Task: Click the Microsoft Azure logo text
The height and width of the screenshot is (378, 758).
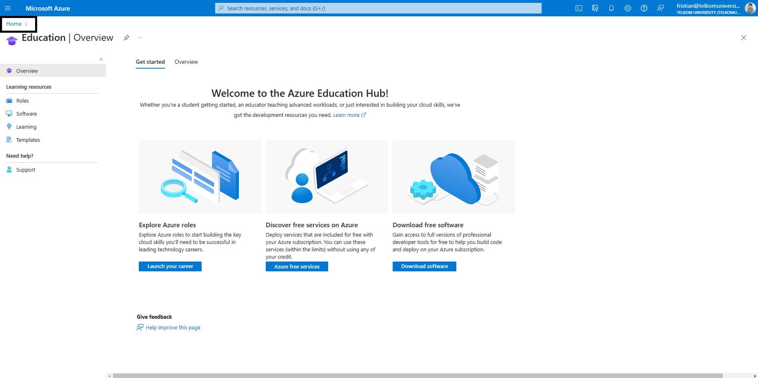Action: [x=48, y=8]
